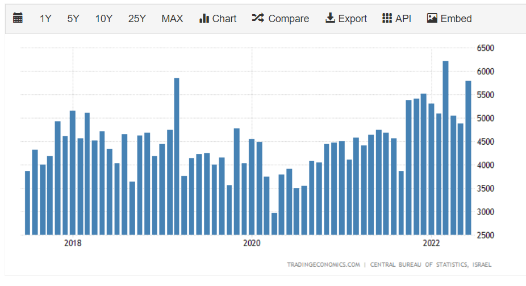526x286 pixels.
Task: Click the tallest bar above 6000
Action: coord(446,148)
